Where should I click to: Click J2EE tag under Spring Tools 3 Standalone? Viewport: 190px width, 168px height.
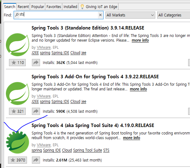click(x=35, y=53)
